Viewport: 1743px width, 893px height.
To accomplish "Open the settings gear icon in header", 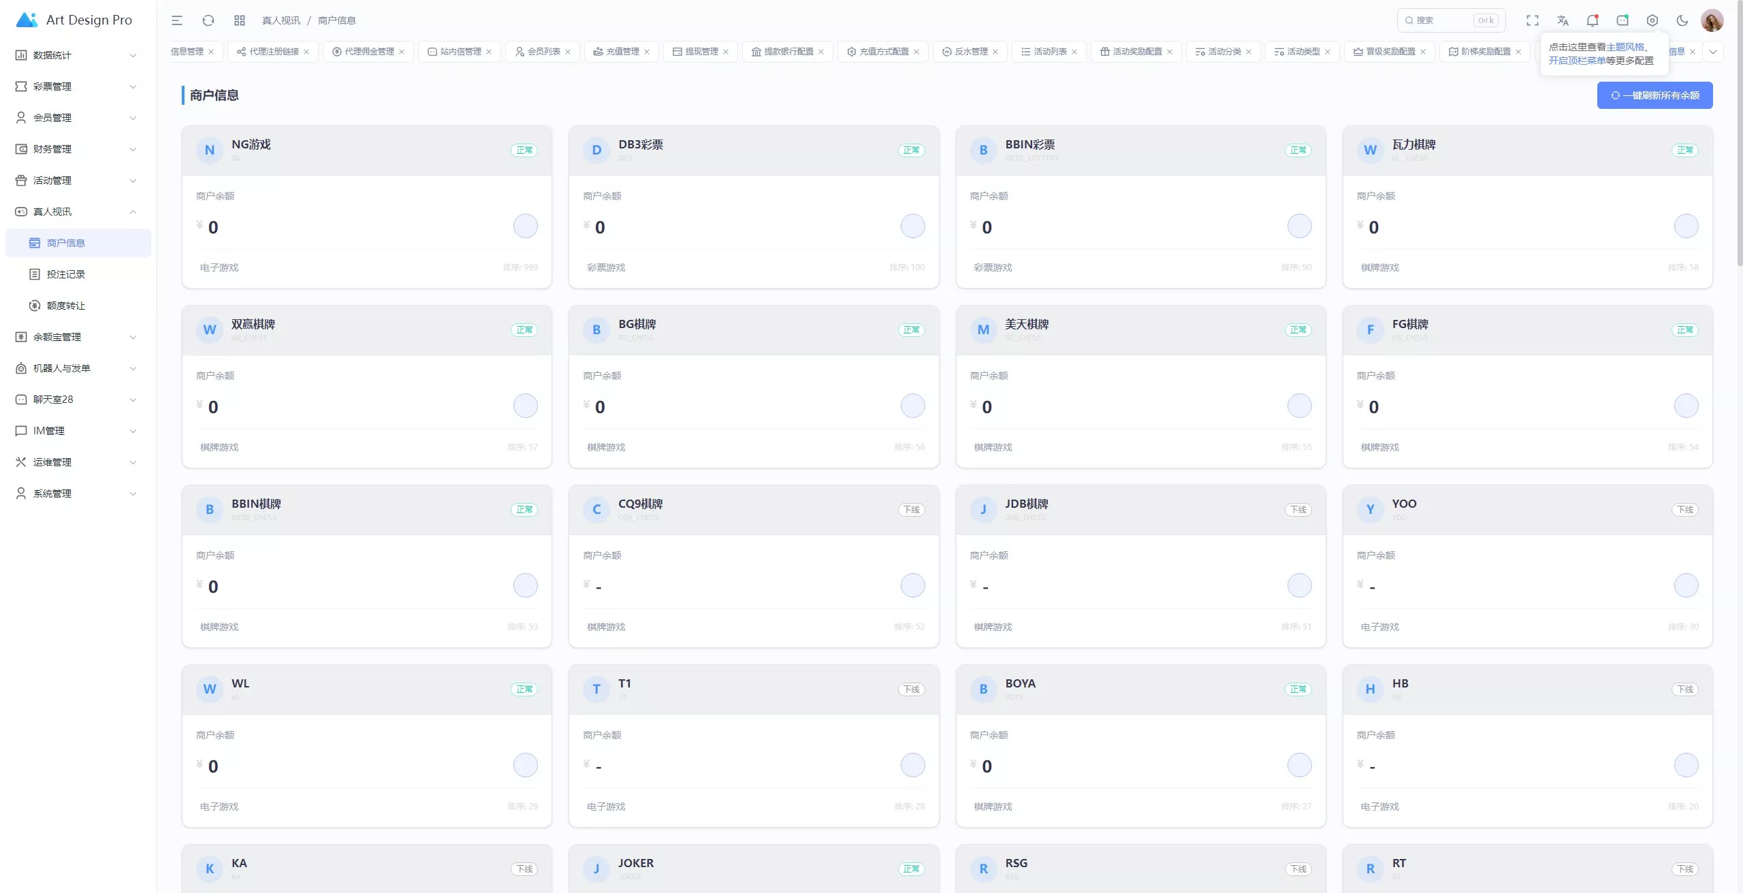I will 1652,20.
